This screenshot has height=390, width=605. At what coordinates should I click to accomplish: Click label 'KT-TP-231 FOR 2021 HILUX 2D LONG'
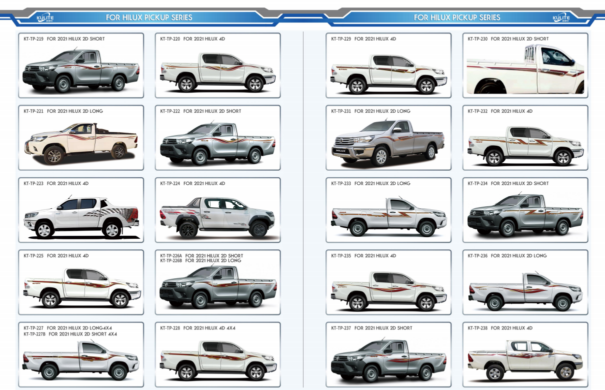coord(370,111)
